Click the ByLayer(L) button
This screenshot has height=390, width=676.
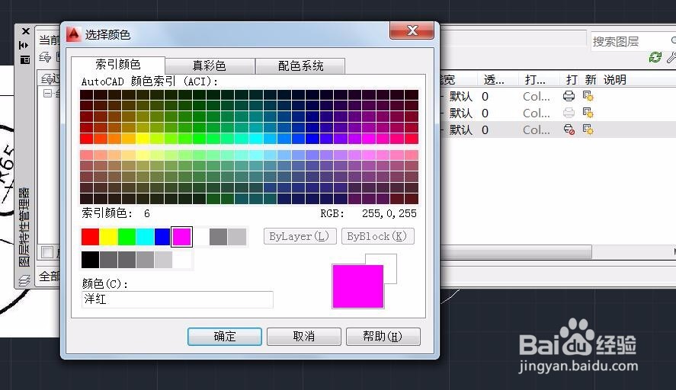[x=300, y=236]
